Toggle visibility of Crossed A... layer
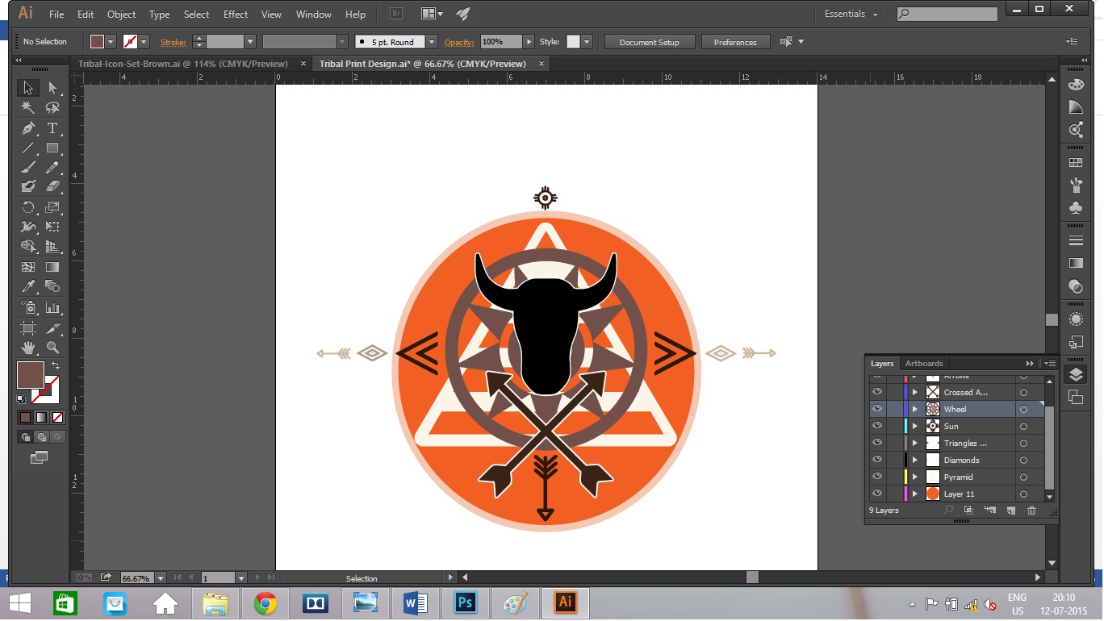 pos(876,392)
